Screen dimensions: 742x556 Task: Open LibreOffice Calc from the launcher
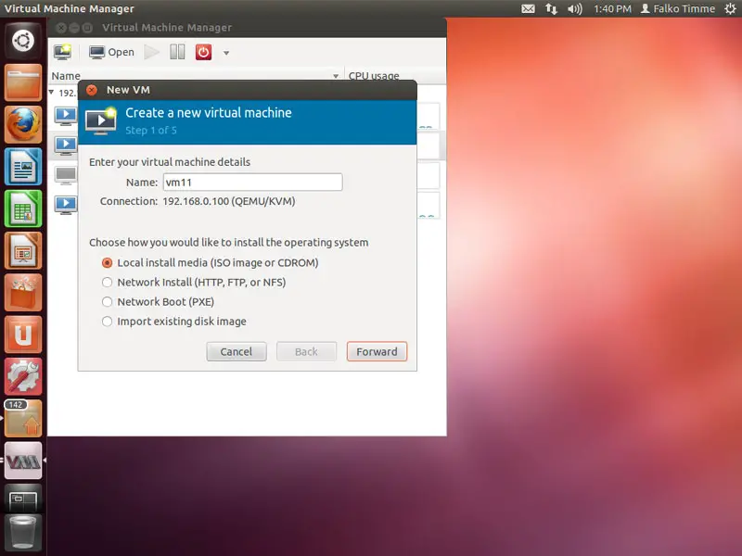pos(22,208)
